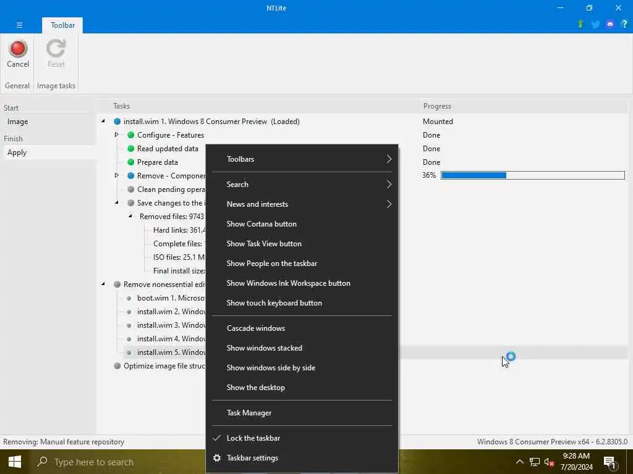This screenshot has height=474, width=633.
Task: Collapse the Removed files node
Action: tap(130, 216)
